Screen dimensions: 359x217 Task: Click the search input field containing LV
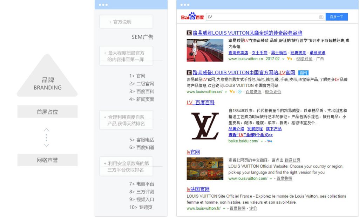click(x=261, y=17)
